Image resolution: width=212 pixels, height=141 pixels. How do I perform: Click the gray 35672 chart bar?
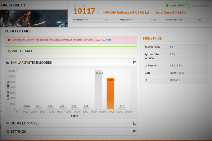click(x=98, y=90)
